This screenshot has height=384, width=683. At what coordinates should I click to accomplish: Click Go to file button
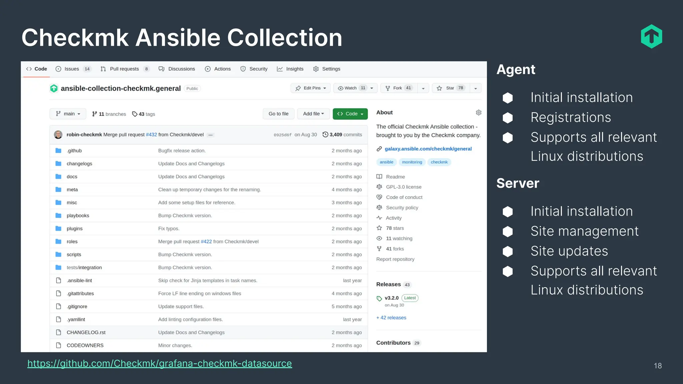coord(278,114)
